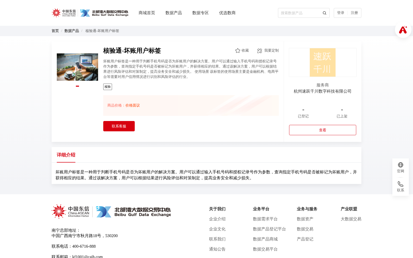Click the 联系 phone icon
Viewport: 413px width, 258px height.
pyautogui.click(x=401, y=184)
